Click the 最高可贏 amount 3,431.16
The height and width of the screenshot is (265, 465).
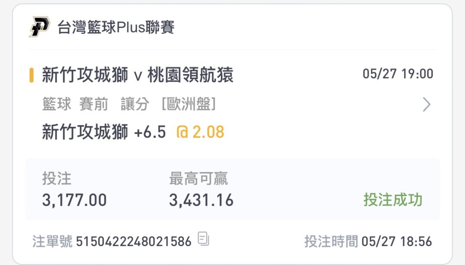click(201, 200)
